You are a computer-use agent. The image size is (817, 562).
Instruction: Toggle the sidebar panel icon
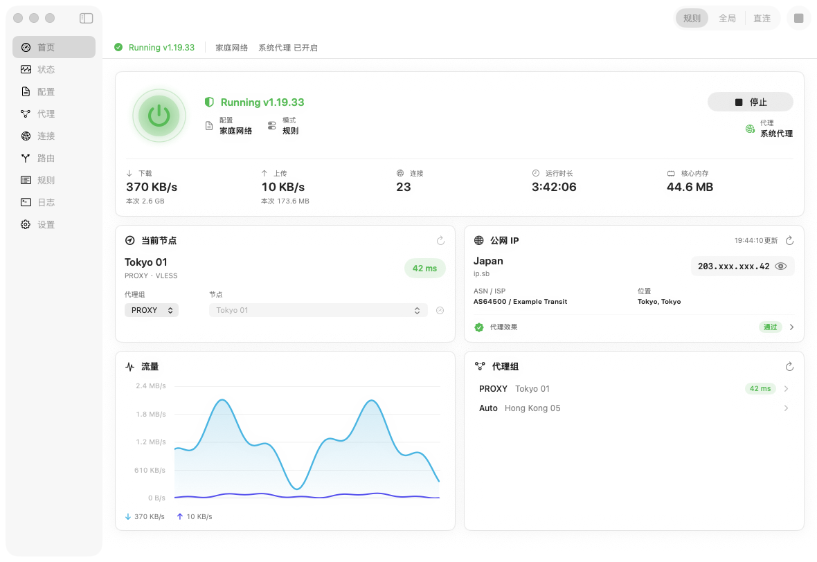86,18
